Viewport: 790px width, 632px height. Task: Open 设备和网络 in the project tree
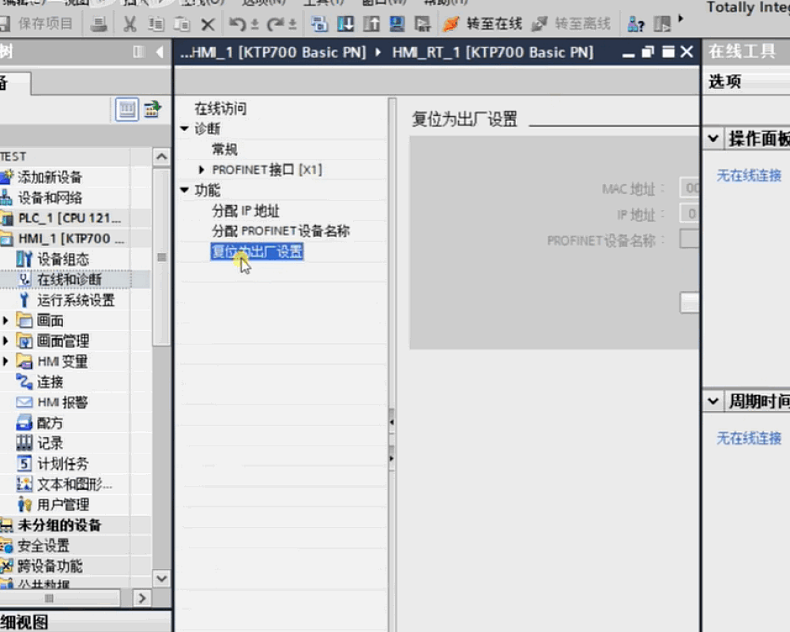coord(49,197)
